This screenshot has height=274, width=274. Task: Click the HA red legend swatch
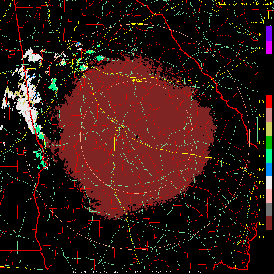coord(269,102)
